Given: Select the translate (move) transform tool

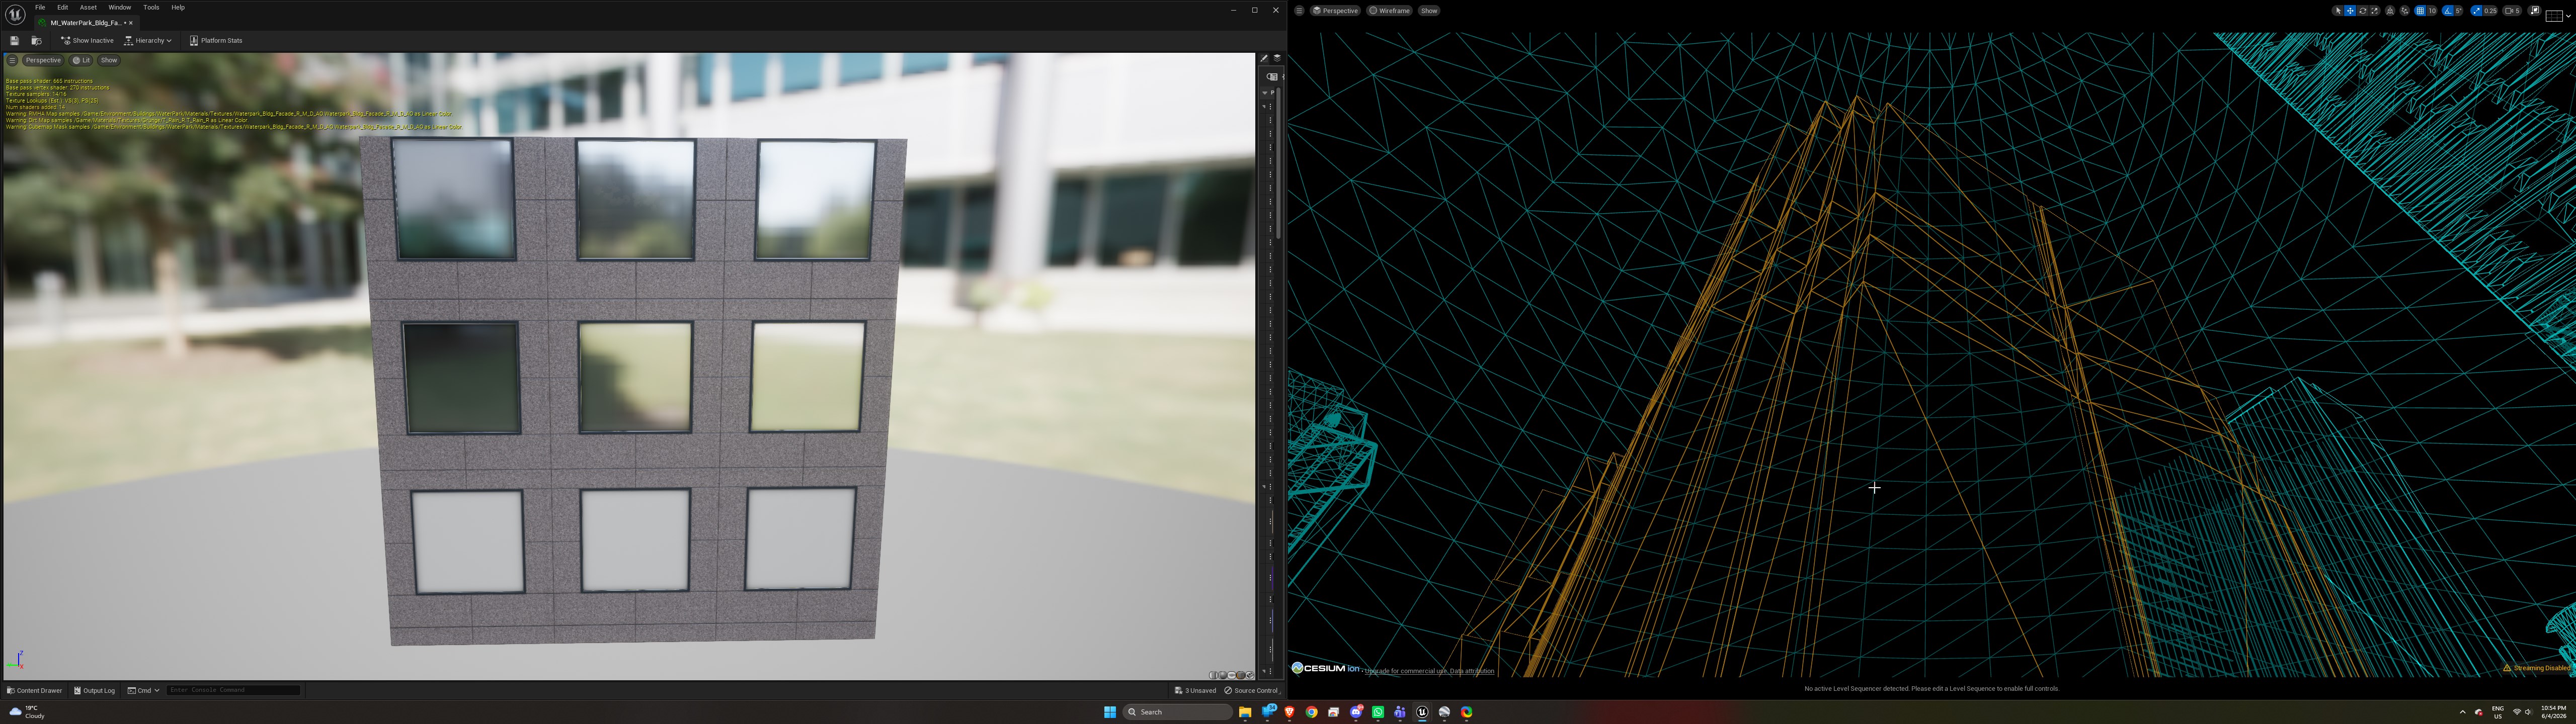Looking at the screenshot, I should pos(2350,11).
